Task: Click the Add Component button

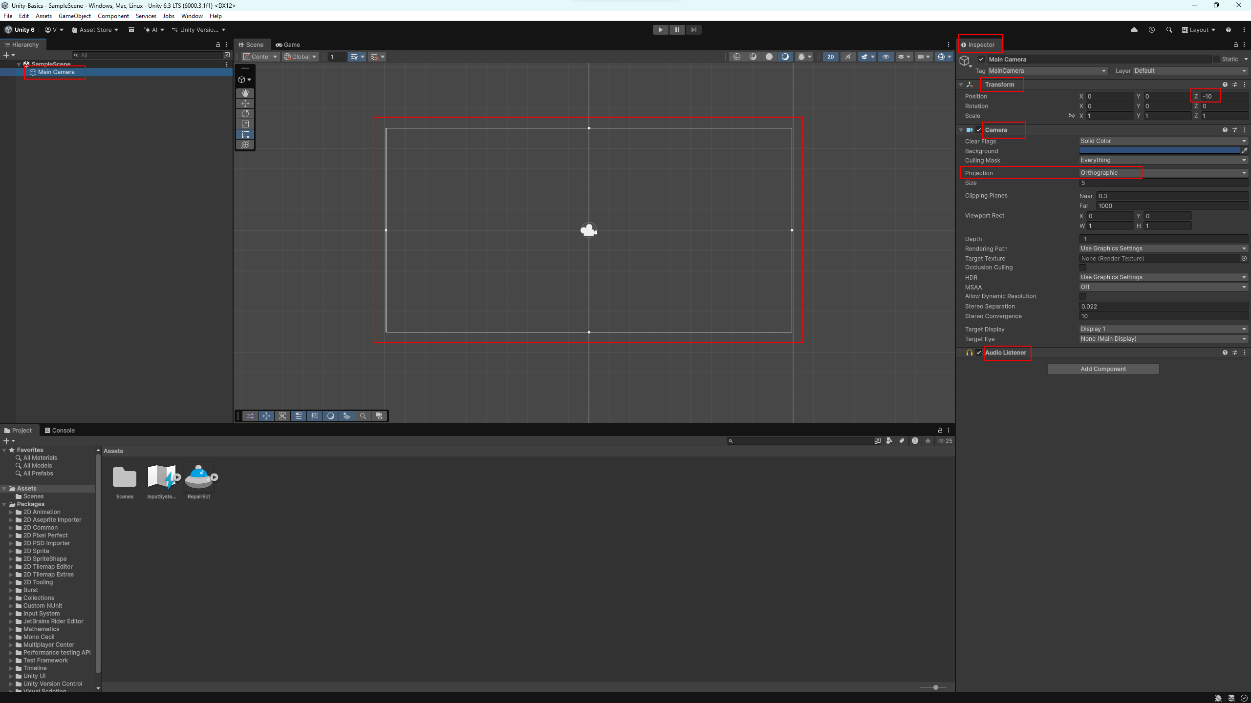Action: coord(1103,369)
